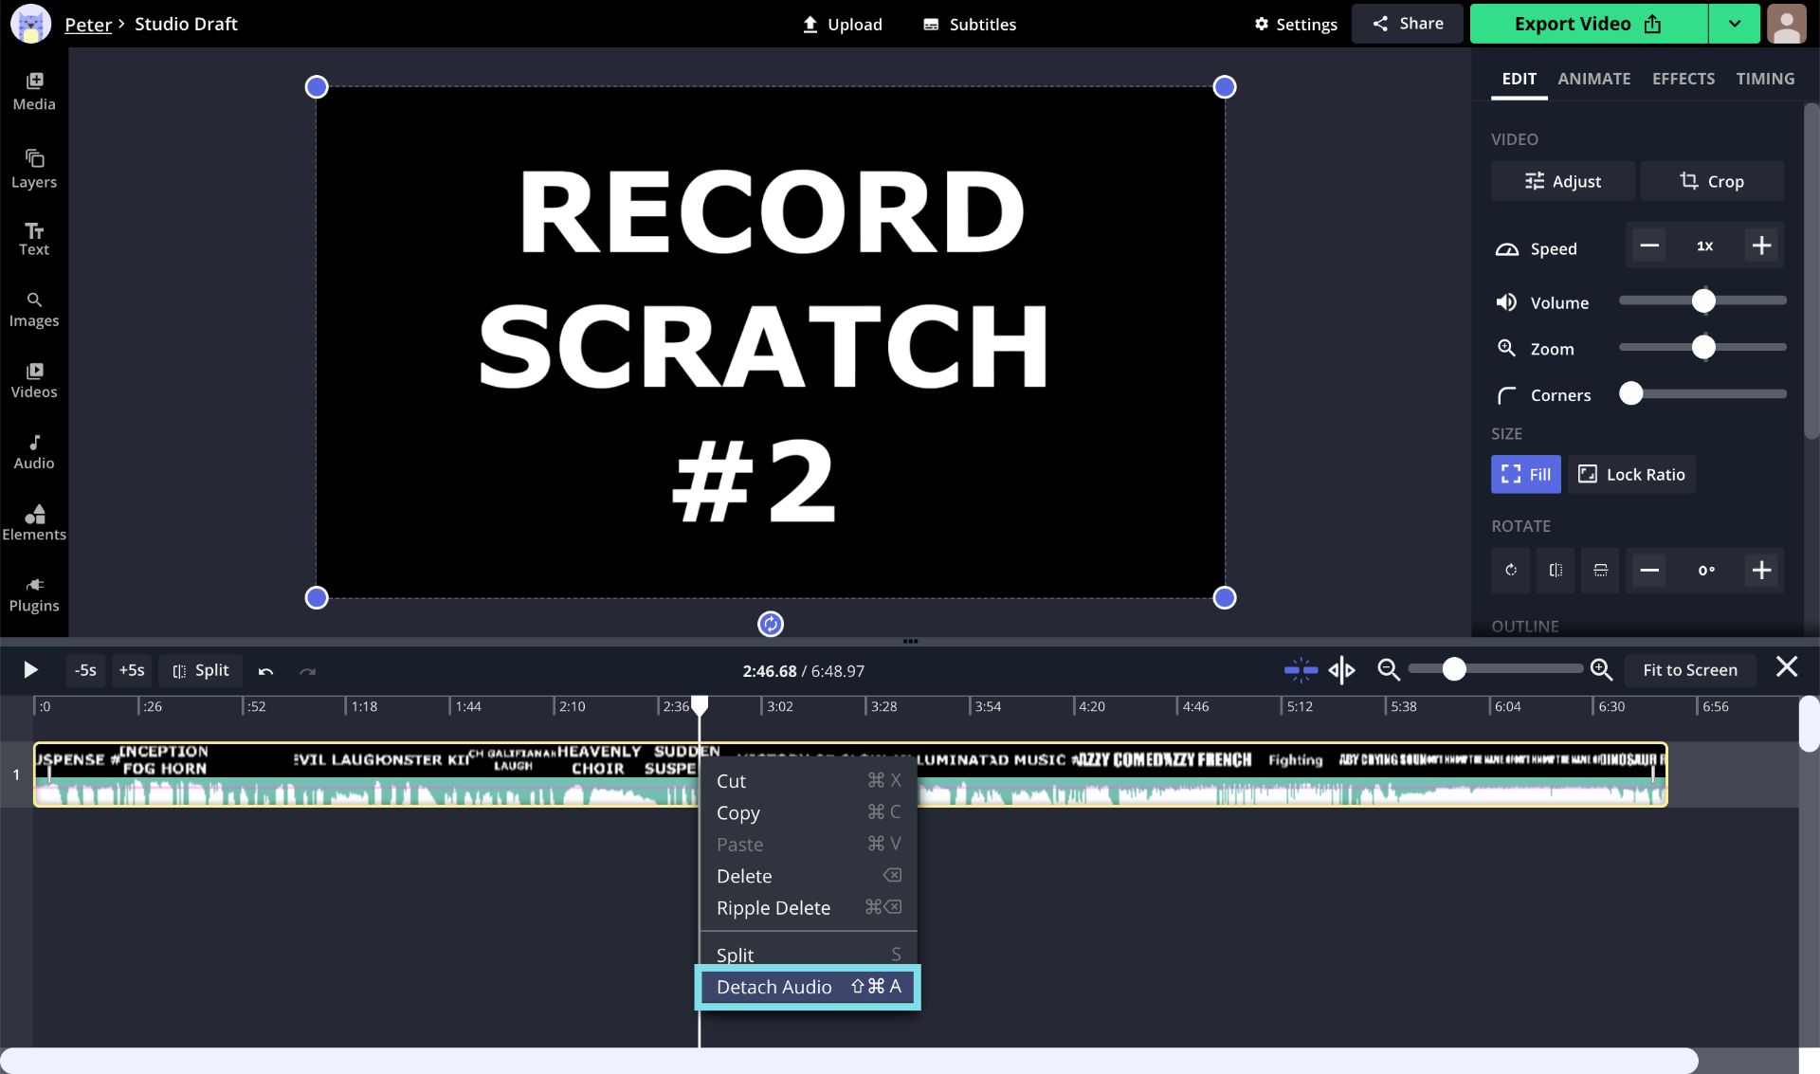The width and height of the screenshot is (1820, 1074).
Task: Click the Fit to Screen button
Action: click(1689, 670)
